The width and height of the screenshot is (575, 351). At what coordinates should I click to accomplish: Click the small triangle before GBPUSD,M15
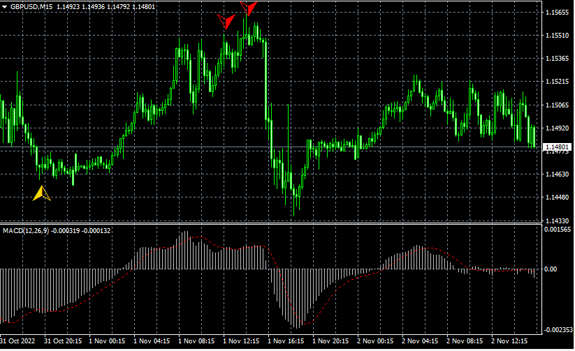(x=5, y=6)
